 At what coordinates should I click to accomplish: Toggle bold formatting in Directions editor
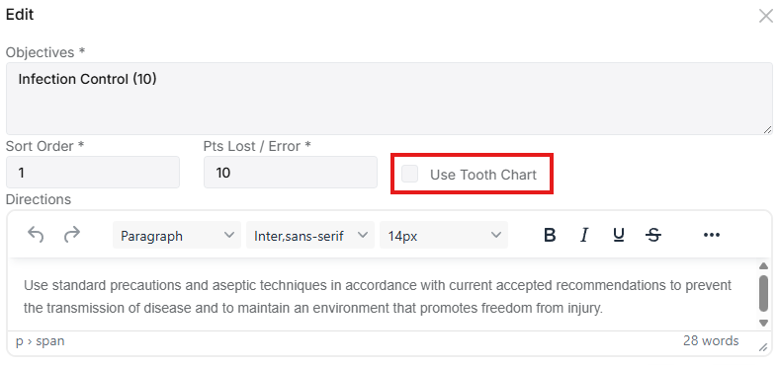pyautogui.click(x=550, y=235)
